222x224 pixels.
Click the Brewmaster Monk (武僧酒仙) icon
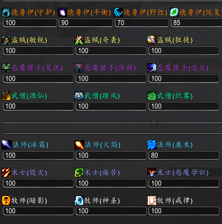click(6, 96)
